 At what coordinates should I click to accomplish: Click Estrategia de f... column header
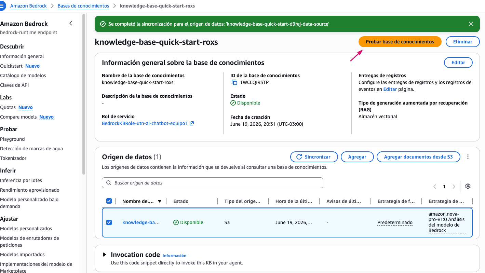click(x=396, y=201)
